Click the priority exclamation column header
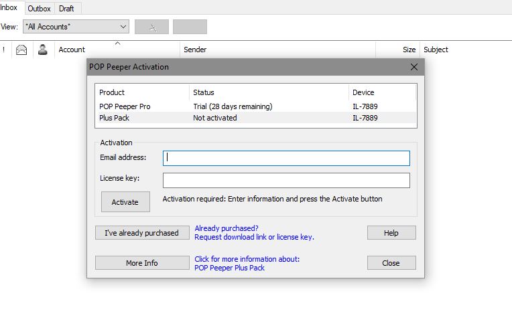This screenshot has height=330, width=512. click(3, 50)
